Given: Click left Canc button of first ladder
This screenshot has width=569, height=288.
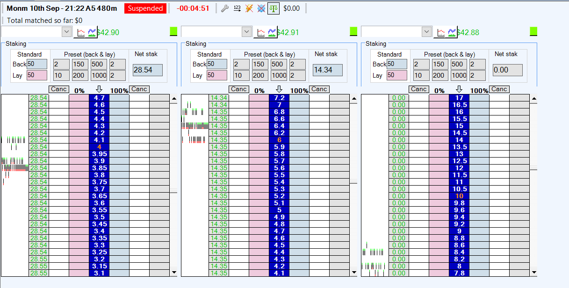Looking at the screenshot, I should click(x=59, y=89).
